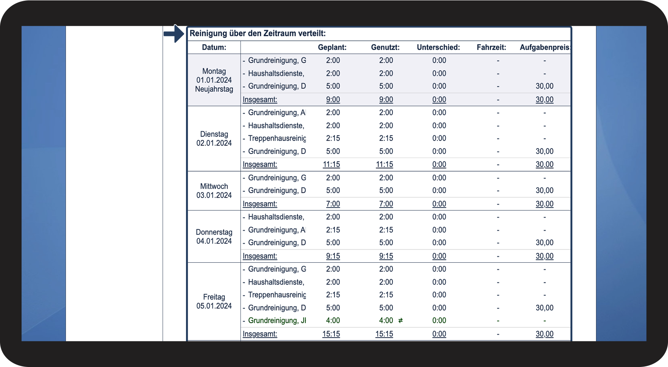Click the Datum column header
Image resolution: width=668 pixels, height=367 pixels.
214,48
